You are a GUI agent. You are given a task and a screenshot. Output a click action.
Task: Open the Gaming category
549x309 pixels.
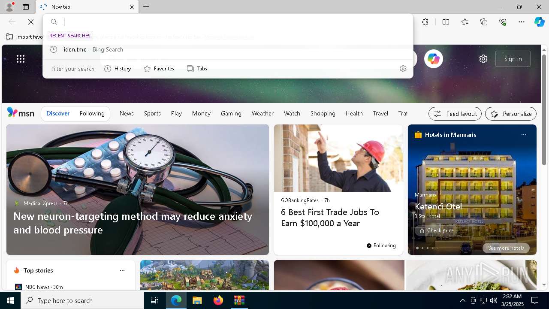231,113
